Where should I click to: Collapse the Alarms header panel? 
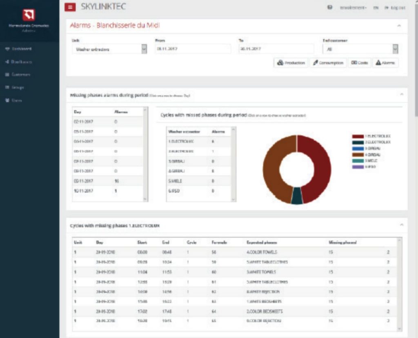pyautogui.click(x=399, y=26)
